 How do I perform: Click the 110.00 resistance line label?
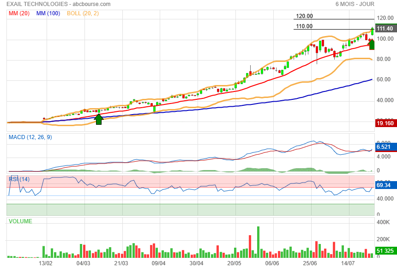pyautogui.click(x=304, y=26)
